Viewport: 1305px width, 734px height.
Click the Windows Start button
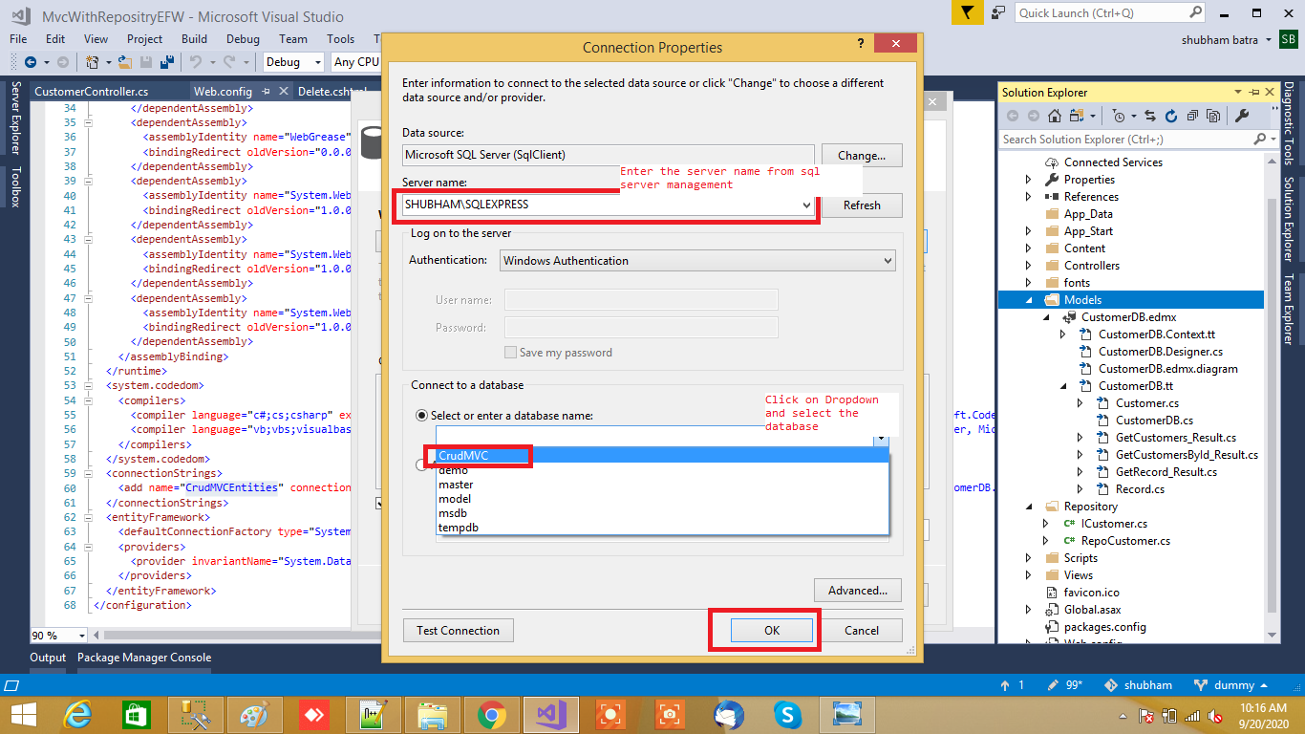click(23, 715)
